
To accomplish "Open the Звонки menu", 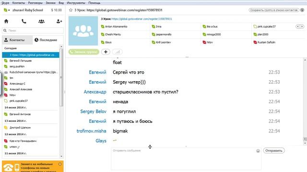I will click(50, 3).
